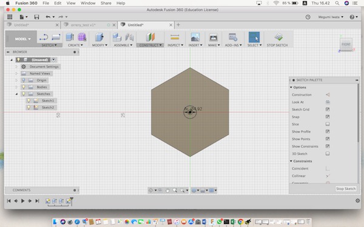Toggle the Snap checkbox

tap(328, 117)
